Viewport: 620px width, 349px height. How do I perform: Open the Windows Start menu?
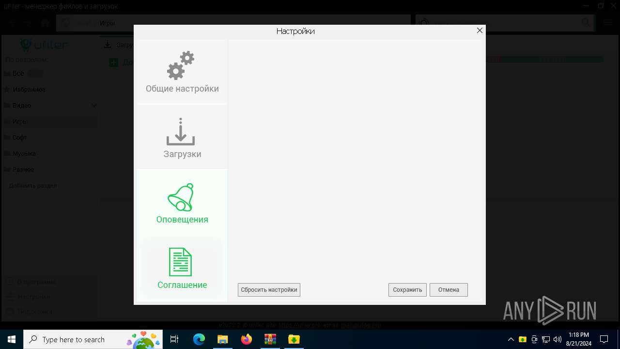(12, 339)
